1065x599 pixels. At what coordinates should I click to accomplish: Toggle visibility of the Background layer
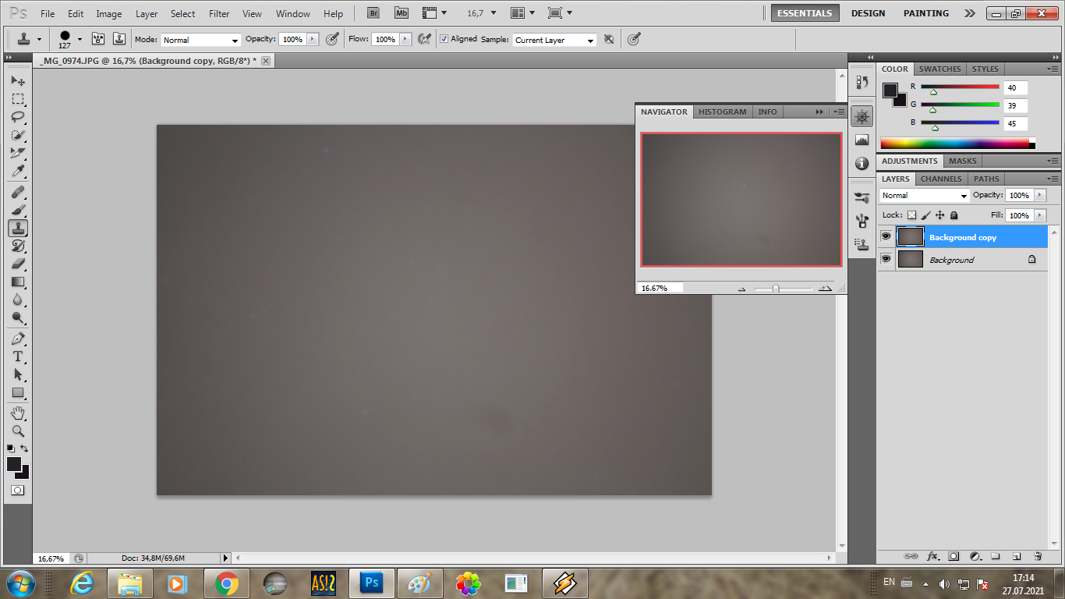(886, 259)
